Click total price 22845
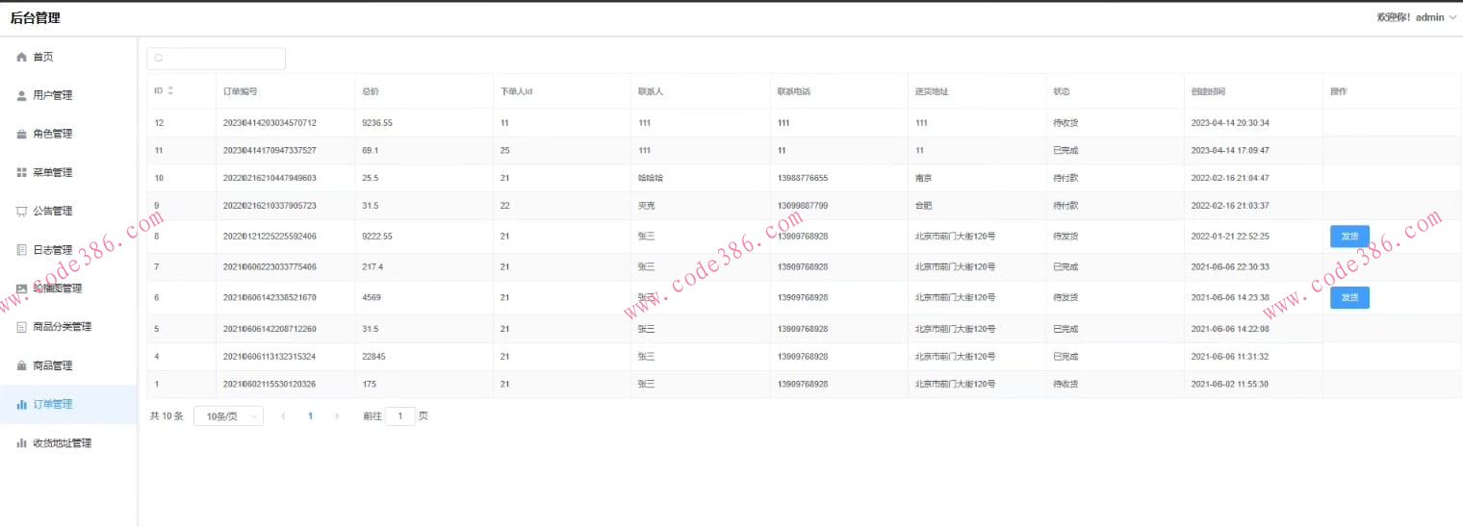The width and height of the screenshot is (1463, 527). (374, 357)
